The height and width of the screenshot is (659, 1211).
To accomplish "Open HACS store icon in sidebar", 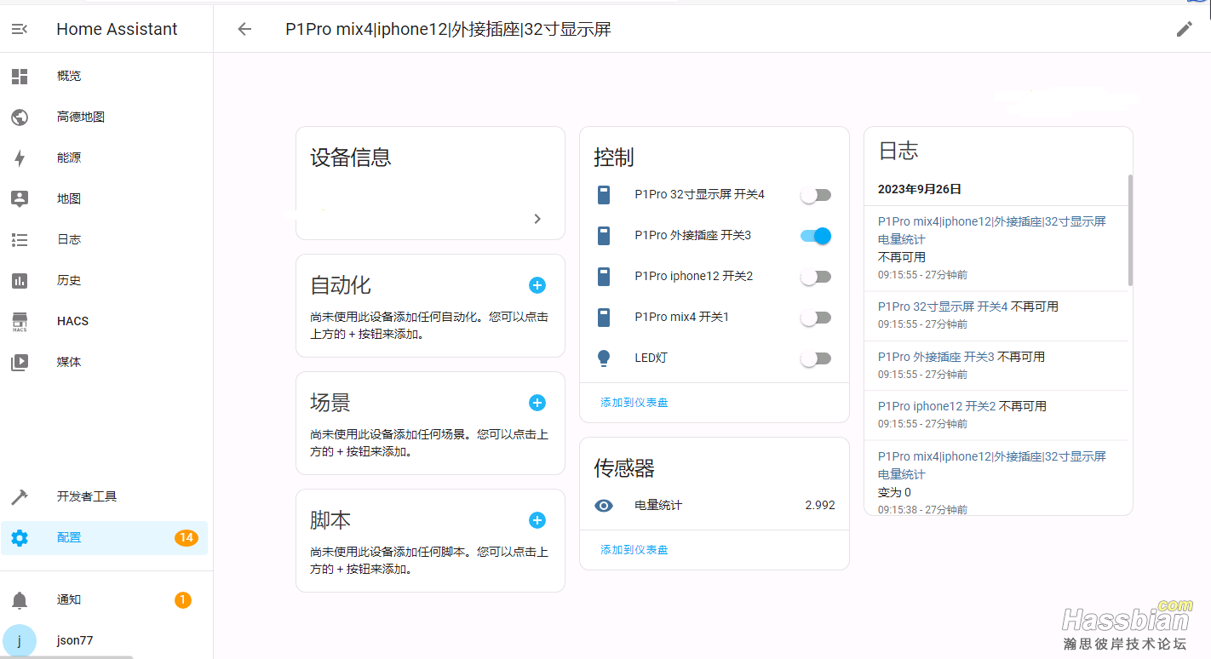I will coord(20,322).
